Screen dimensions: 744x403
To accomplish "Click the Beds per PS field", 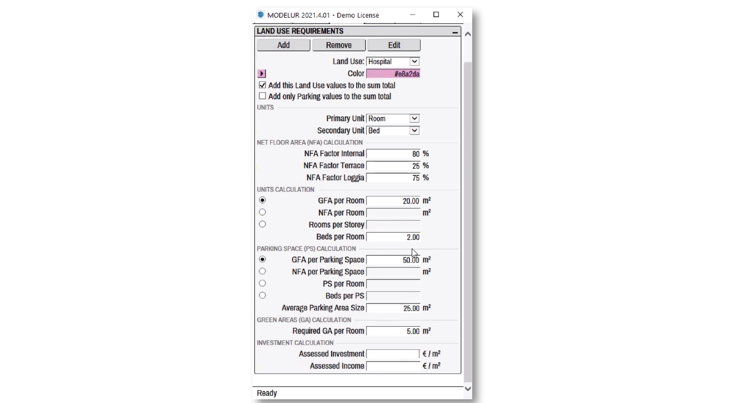I will point(393,296).
